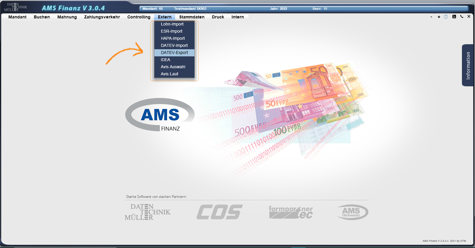Choose Lohn-Import in the Extern menu
The image size is (475, 248).
pyautogui.click(x=172, y=24)
